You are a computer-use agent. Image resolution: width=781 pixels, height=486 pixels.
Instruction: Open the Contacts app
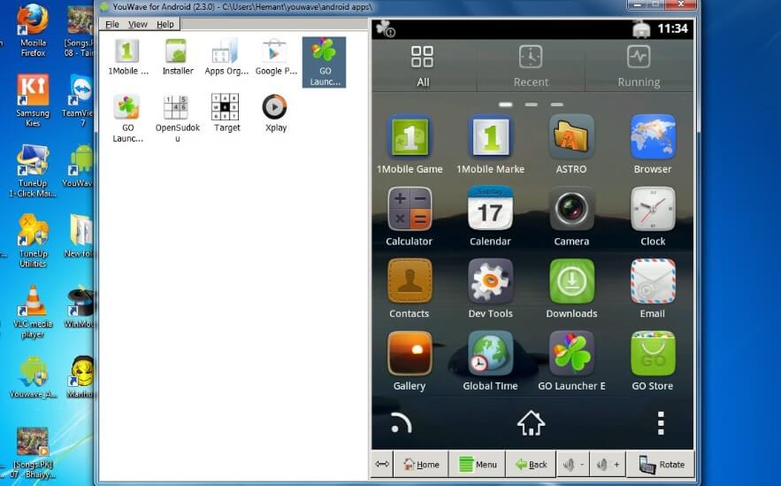pos(410,289)
